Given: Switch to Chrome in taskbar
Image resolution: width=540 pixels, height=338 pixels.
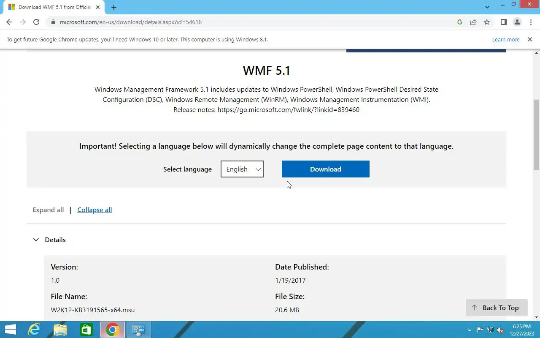Looking at the screenshot, I should (x=113, y=330).
